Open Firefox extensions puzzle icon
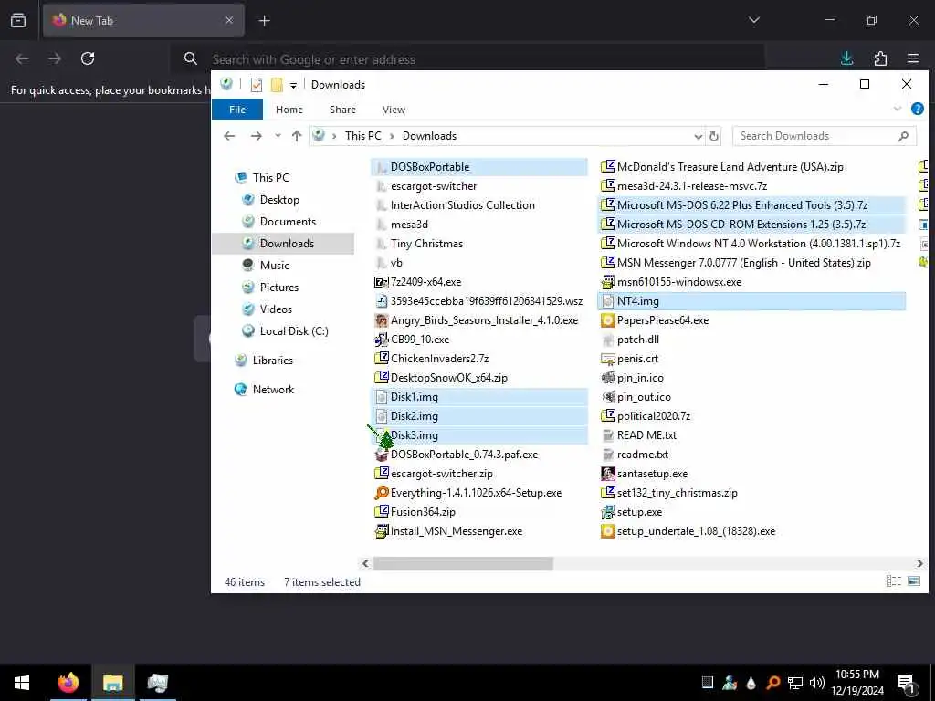This screenshot has height=701, width=935. coord(880,58)
